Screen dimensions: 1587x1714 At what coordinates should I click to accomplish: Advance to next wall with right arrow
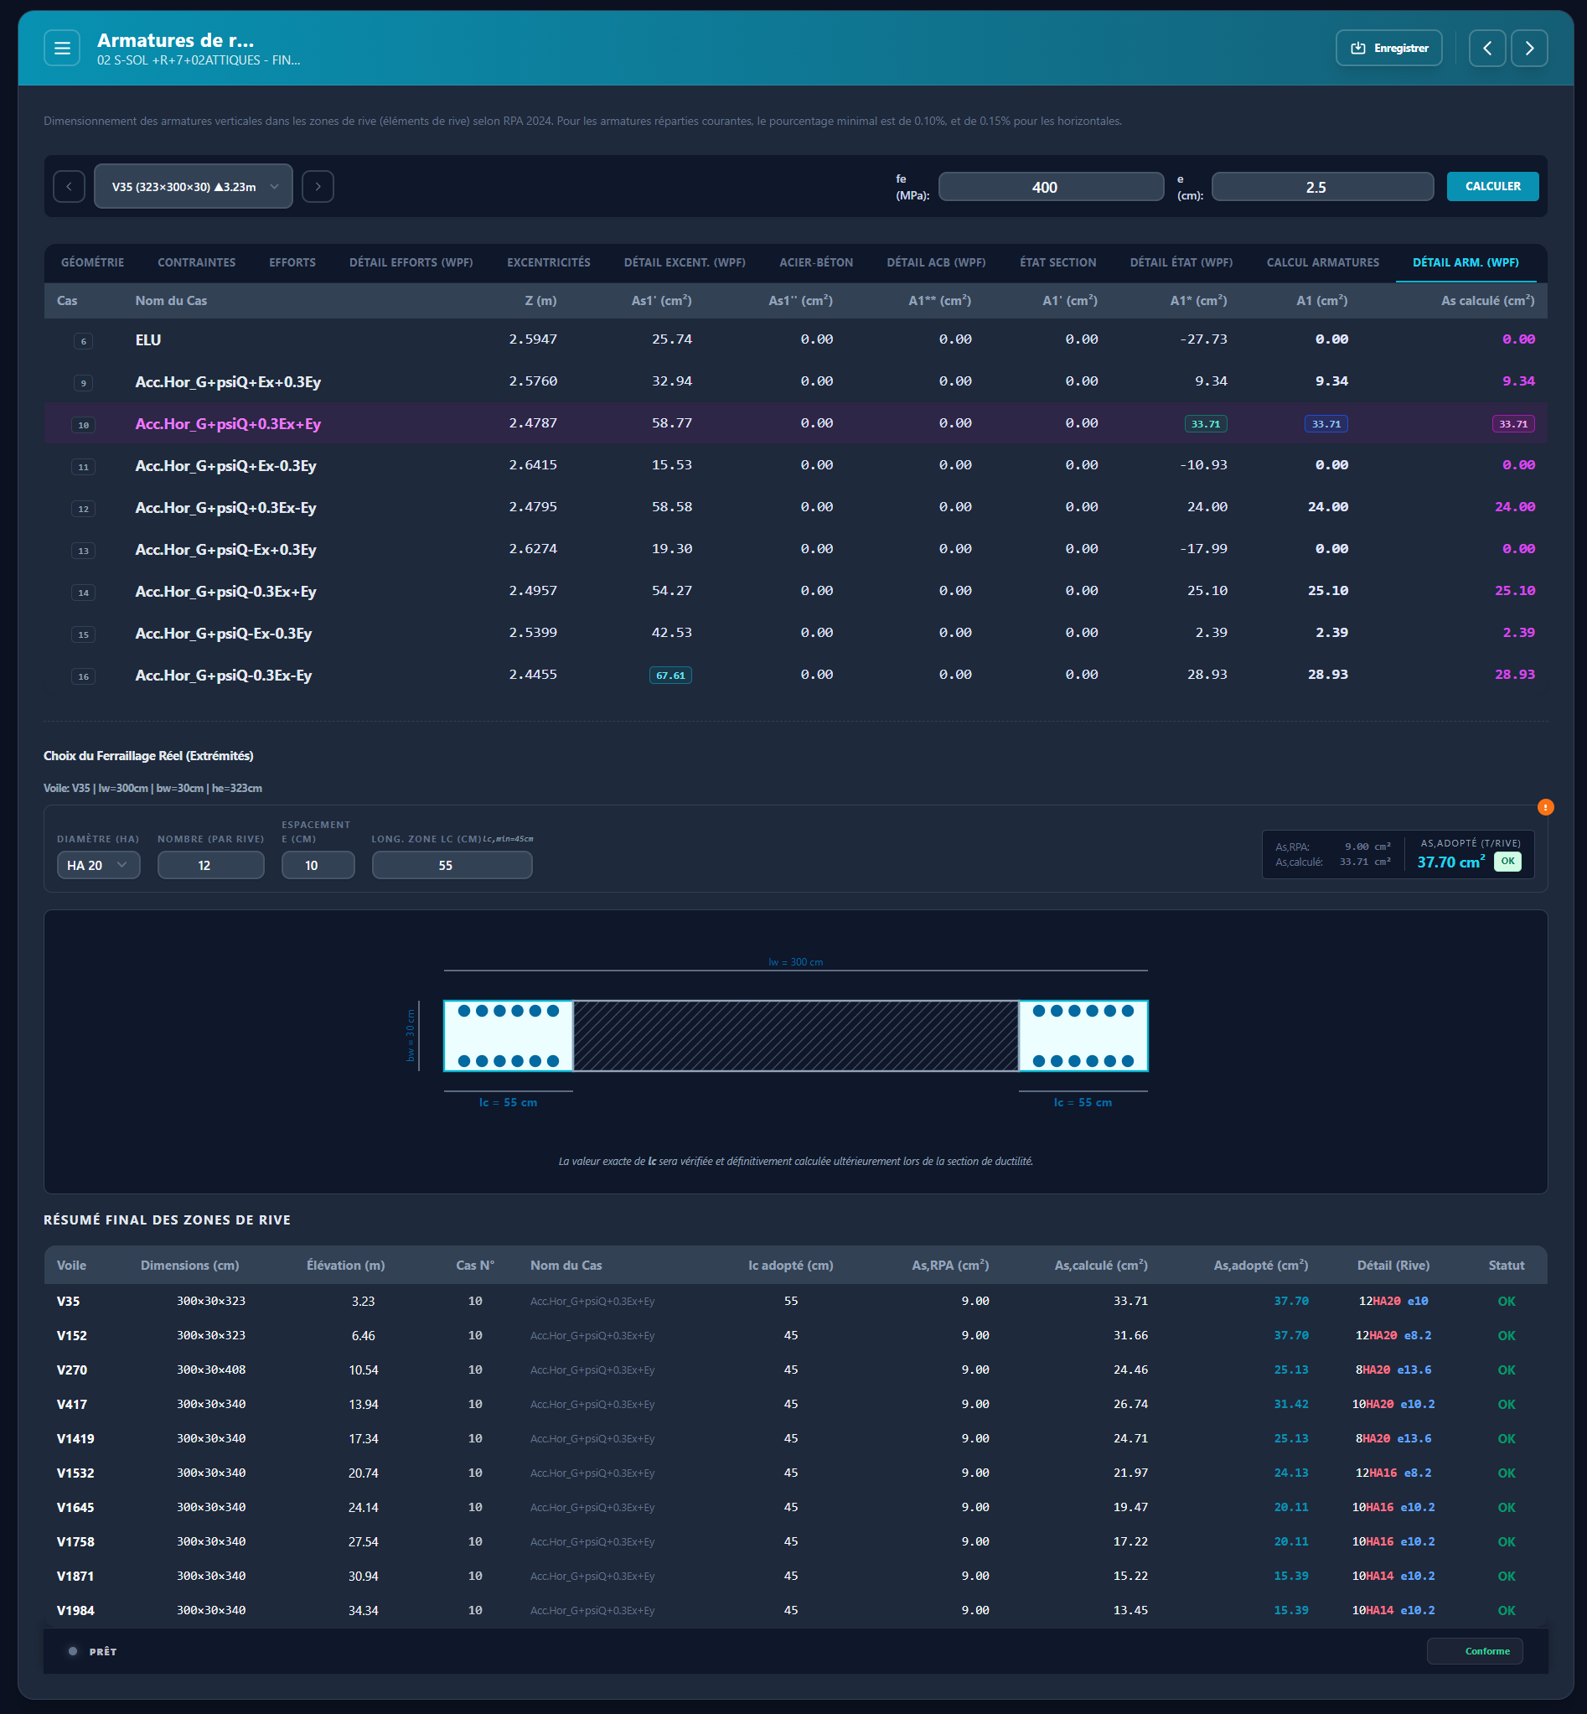click(x=318, y=186)
